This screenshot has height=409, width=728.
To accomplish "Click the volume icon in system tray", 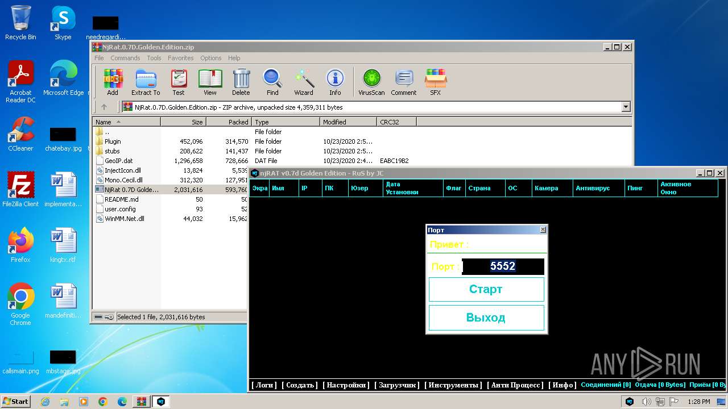I will click(646, 402).
